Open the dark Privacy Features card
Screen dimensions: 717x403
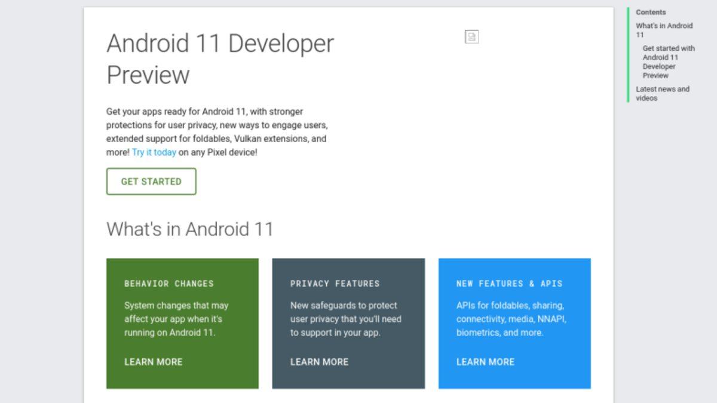(x=349, y=322)
